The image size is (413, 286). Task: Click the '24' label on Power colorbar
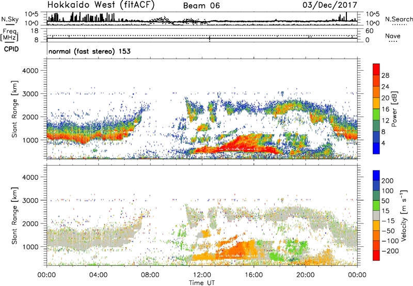pos(385,87)
